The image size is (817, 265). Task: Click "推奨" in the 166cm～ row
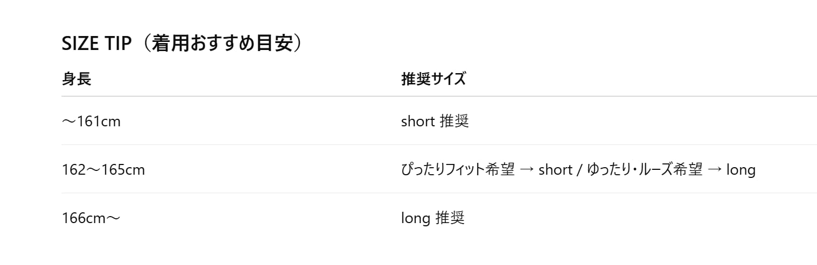pos(450,219)
